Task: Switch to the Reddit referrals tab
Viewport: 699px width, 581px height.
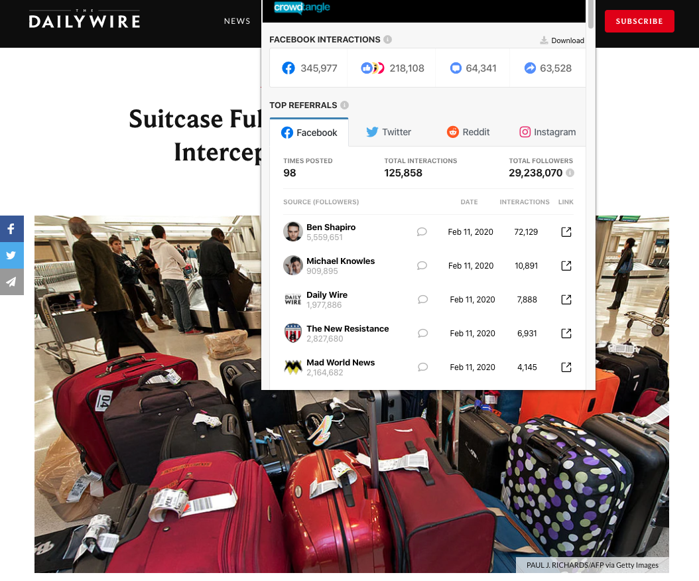Action: point(468,132)
